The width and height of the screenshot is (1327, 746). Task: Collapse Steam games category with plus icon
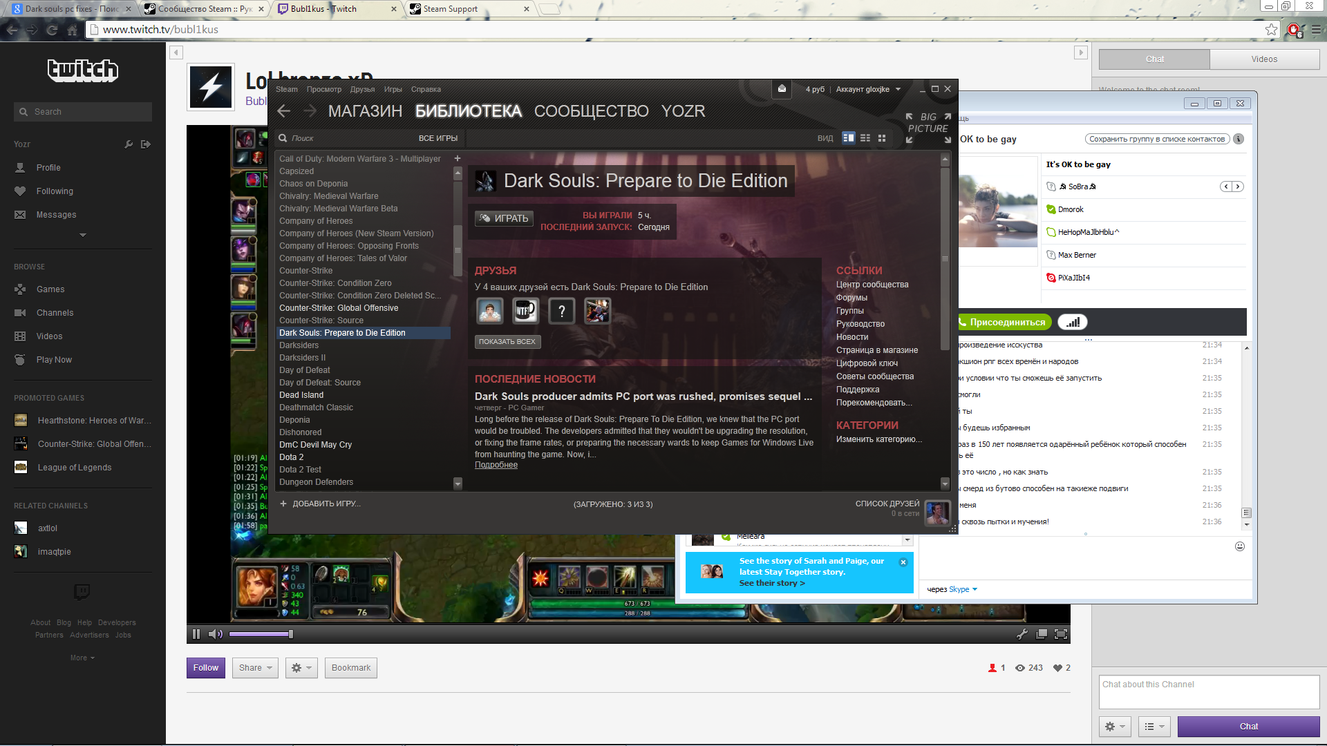(457, 159)
